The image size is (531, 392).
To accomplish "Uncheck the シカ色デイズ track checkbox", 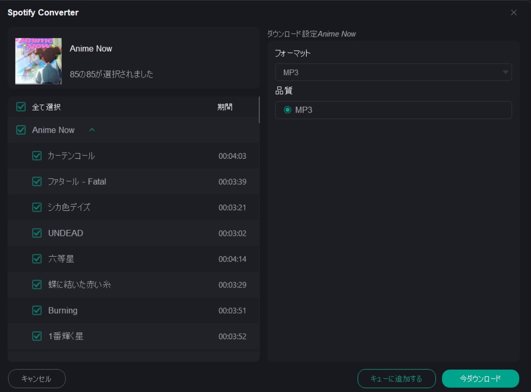I will pos(37,207).
